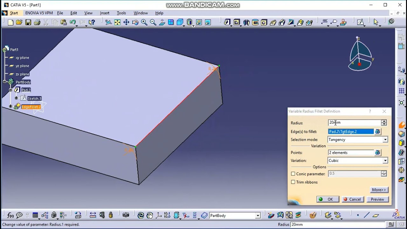
Task: Expand the EdgeFillet node in tree
Action: pyautogui.click(x=11, y=107)
